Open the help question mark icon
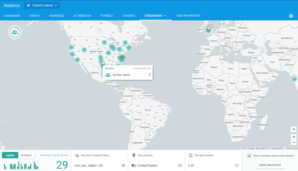 (291, 16)
